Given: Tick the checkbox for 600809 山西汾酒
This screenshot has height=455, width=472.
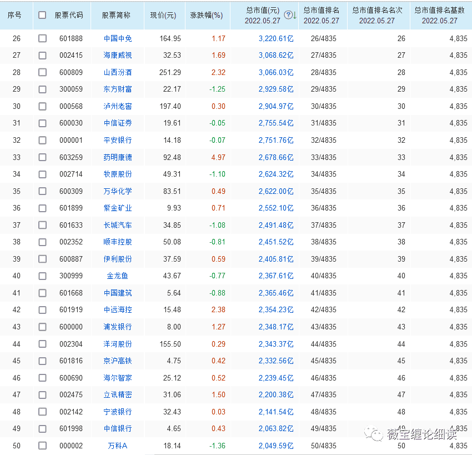Looking at the screenshot, I should coord(42,72).
